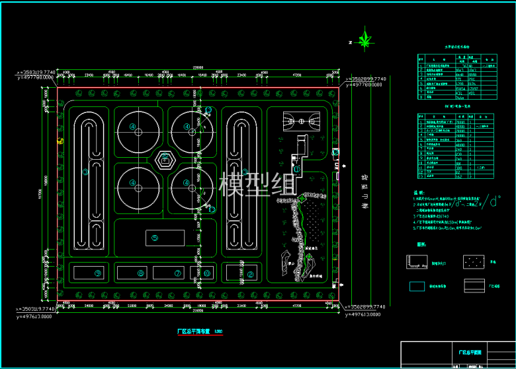
Task: Click circled number 9 building at bottom left
Action: [x=98, y=273]
